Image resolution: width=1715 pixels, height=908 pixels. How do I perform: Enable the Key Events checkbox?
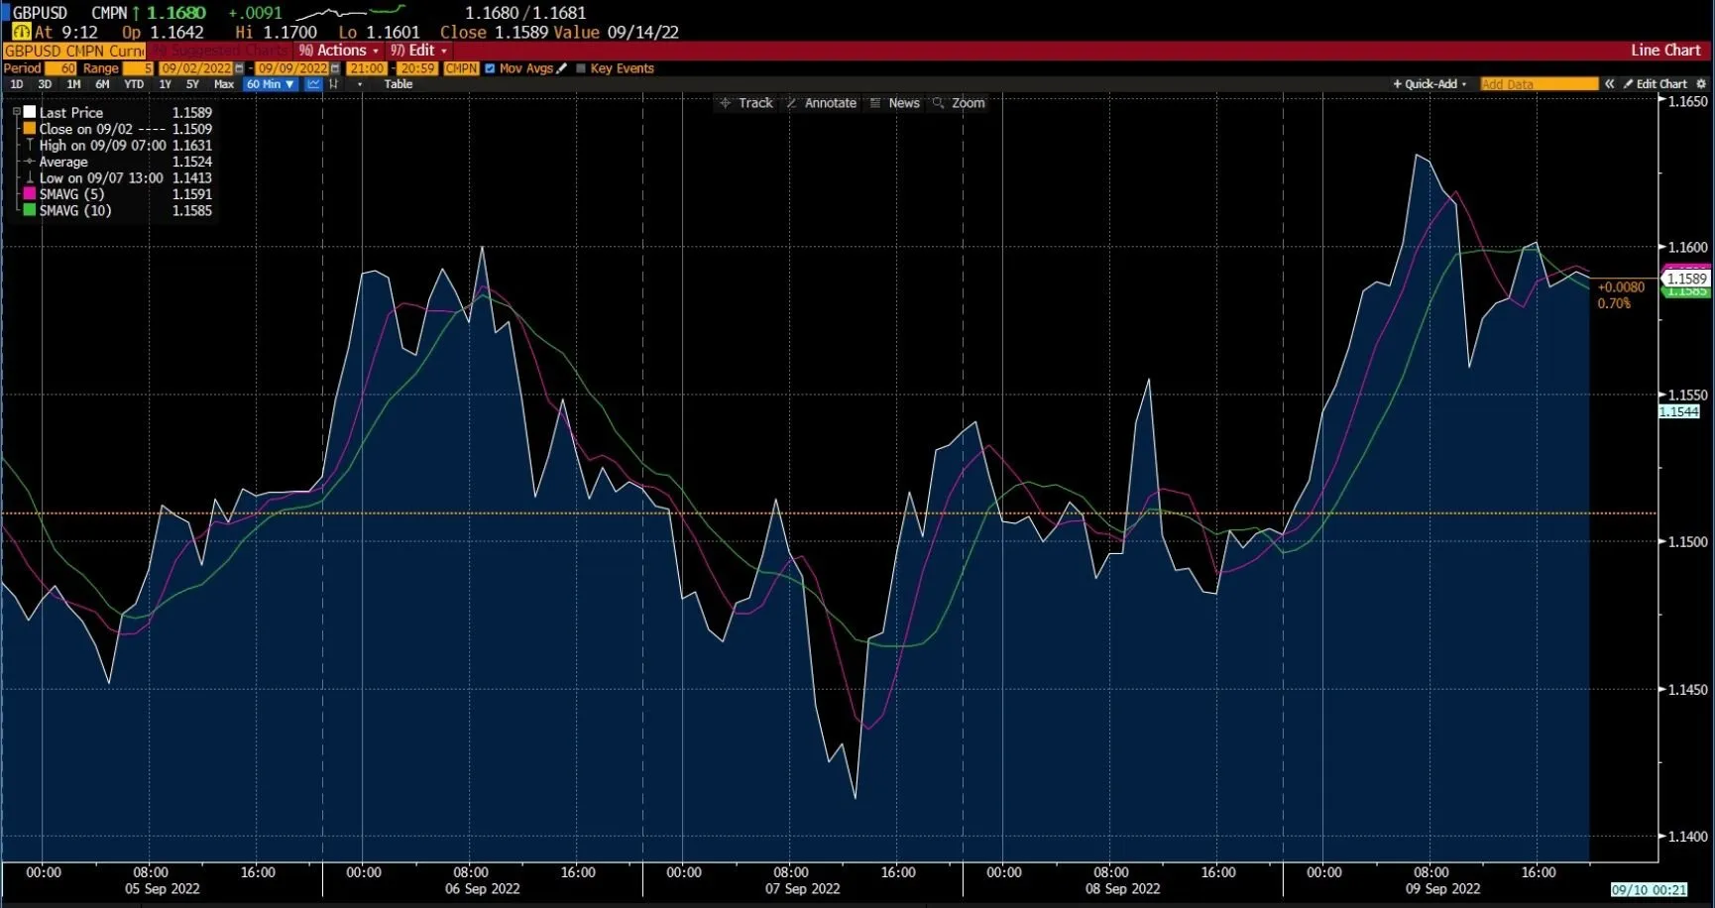pyautogui.click(x=580, y=68)
